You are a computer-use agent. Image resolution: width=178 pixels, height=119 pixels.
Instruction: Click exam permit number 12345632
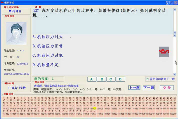22,64
